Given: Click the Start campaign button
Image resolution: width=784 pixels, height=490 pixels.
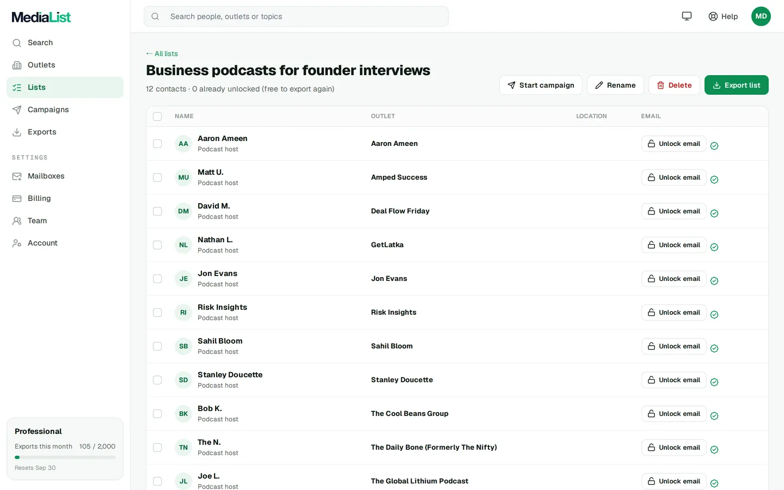Looking at the screenshot, I should pyautogui.click(x=541, y=85).
